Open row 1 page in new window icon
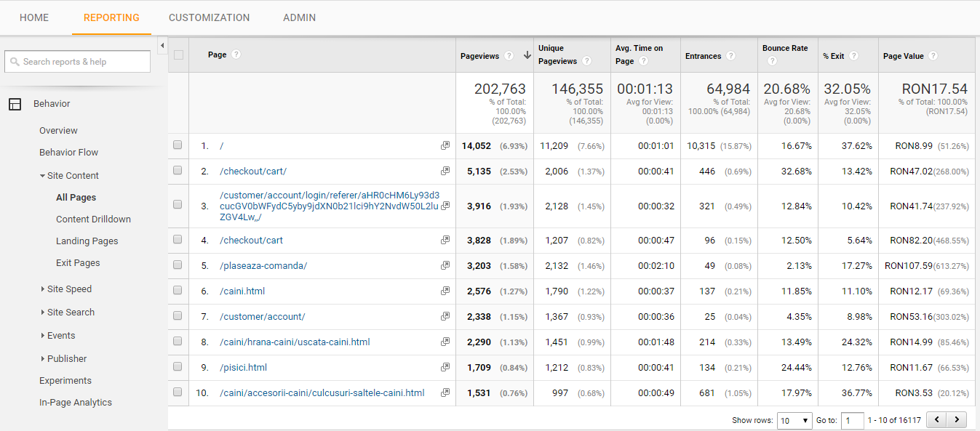 [x=445, y=146]
